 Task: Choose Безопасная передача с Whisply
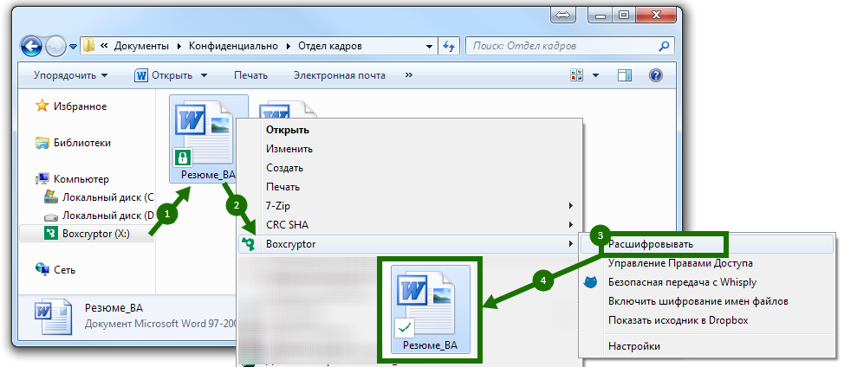707,282
